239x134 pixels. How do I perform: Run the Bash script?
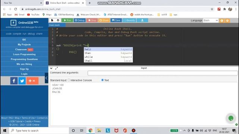pos(67,20)
